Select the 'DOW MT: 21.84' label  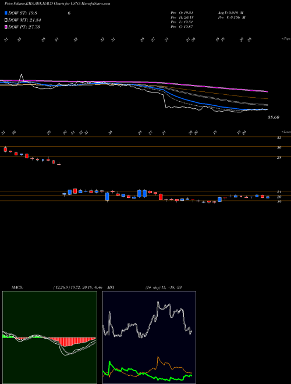pyautogui.click(x=24, y=20)
